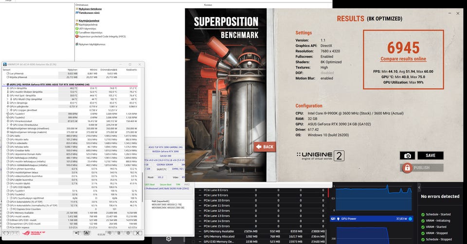Click the HWiNFO sensor list vertical scrollbar

coord(143,186)
